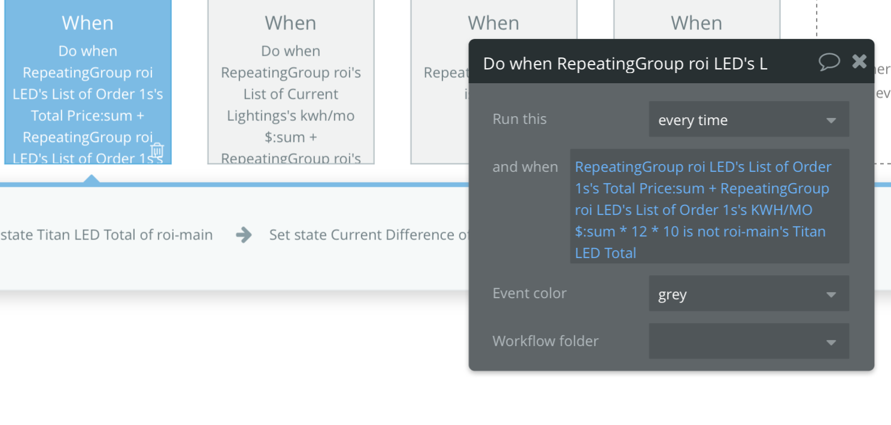Image resolution: width=891 pixels, height=425 pixels.
Task: Select the blue highlighted Total Price:sum event
Action: pos(88,84)
